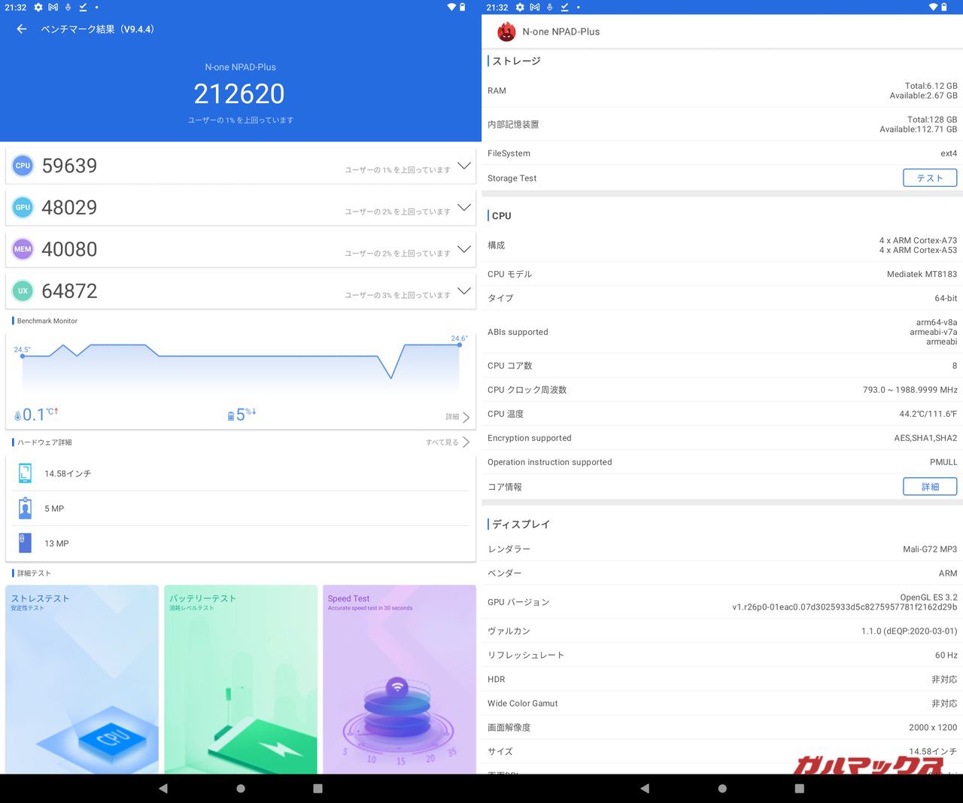
Task: Open the ストレステスト stability test card
Action: click(x=82, y=679)
